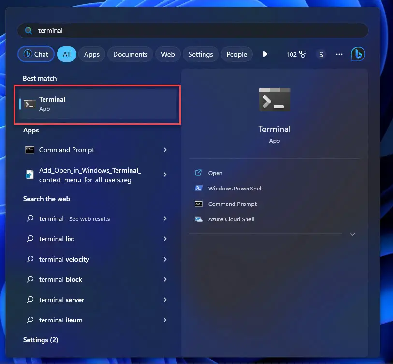Viewport: 393px width, 364px height.
Task: Click the Command Prompt icon in Apps list
Action: tap(29, 150)
